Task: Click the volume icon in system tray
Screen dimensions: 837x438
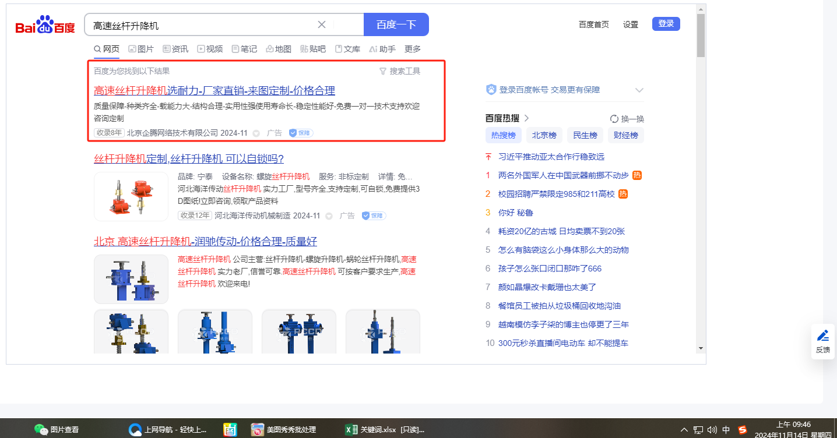Action: pos(712,430)
